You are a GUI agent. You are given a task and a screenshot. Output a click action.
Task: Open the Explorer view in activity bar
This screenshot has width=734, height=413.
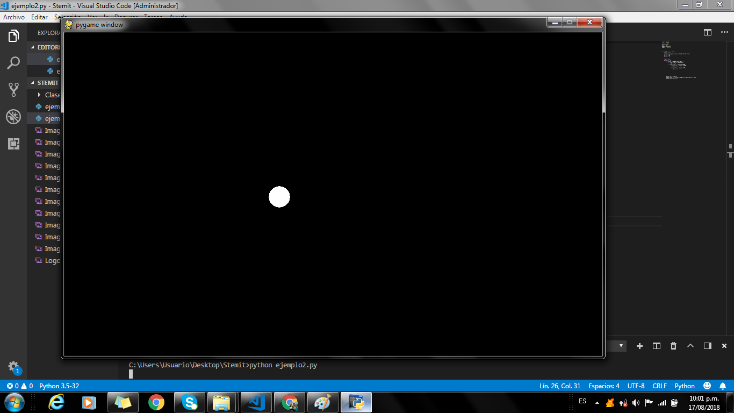tap(13, 37)
